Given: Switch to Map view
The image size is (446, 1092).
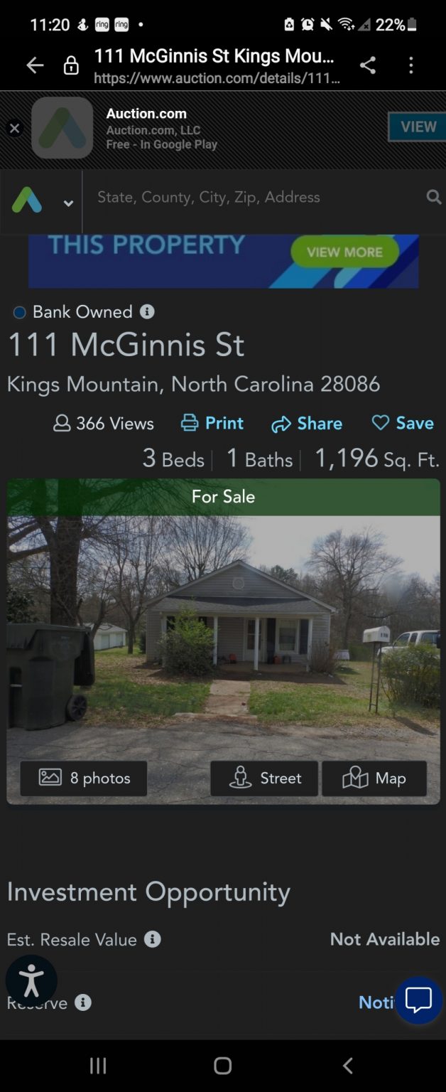Looking at the screenshot, I should coord(374,778).
